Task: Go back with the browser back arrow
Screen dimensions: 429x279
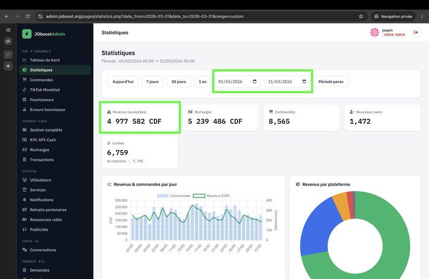Action: point(7,17)
